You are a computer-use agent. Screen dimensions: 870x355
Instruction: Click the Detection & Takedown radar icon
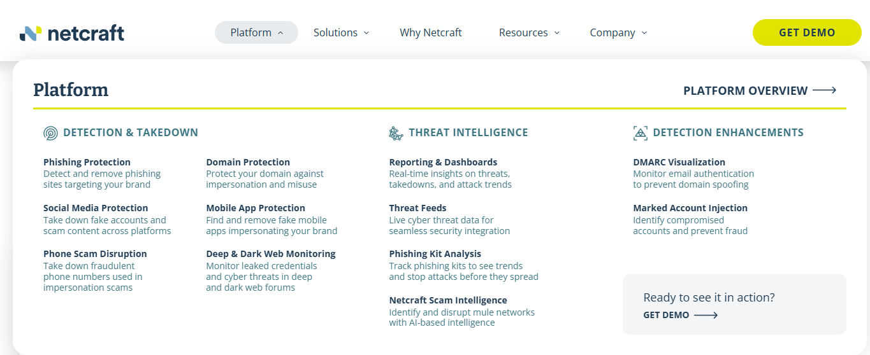coord(50,133)
